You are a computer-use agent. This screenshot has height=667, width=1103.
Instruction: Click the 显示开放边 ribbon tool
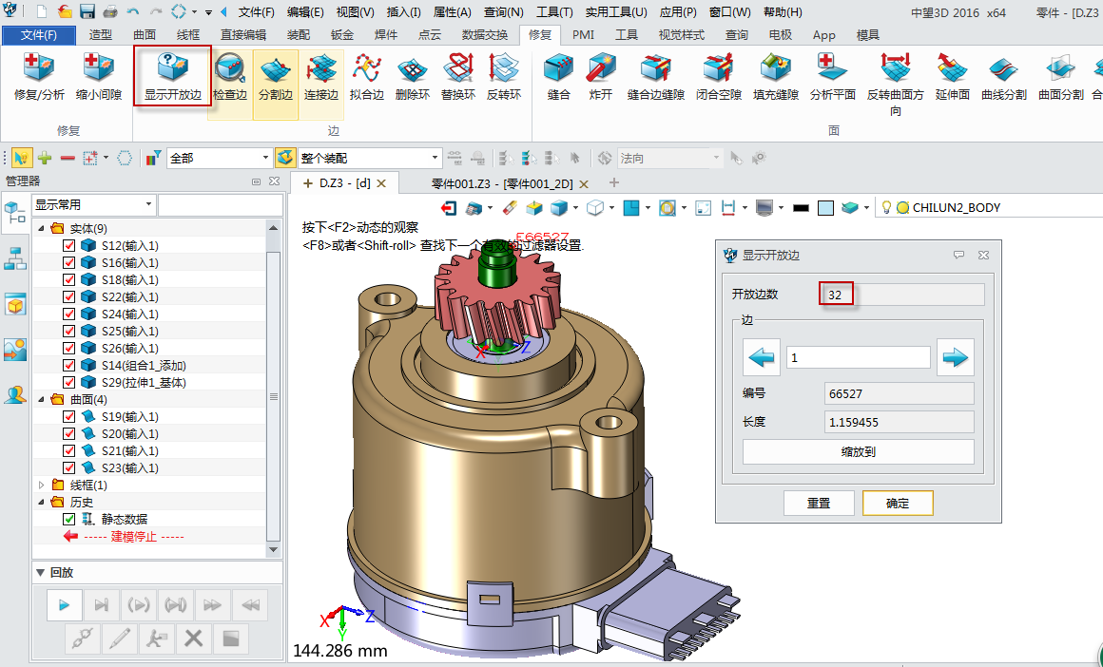[173, 76]
